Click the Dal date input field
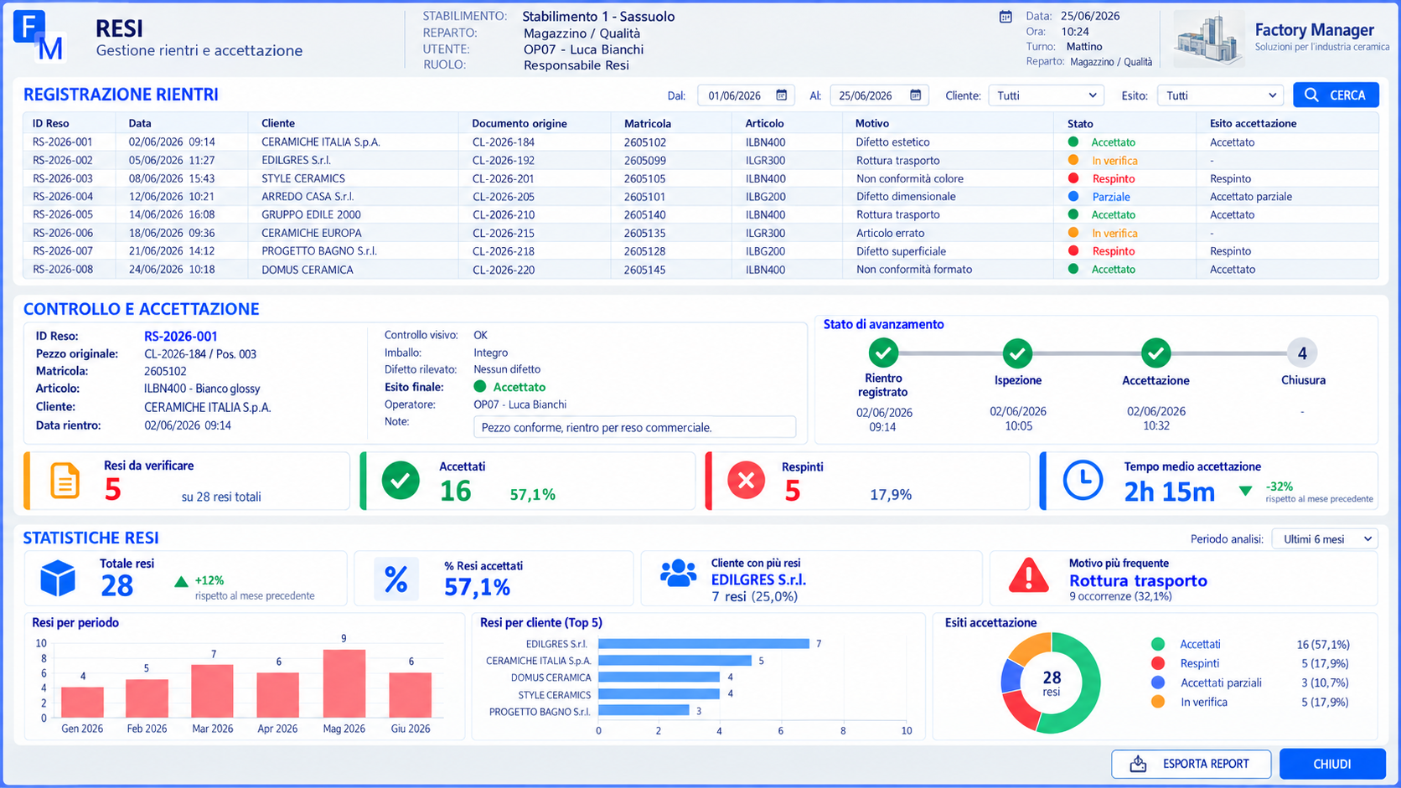The image size is (1401, 788). click(745, 95)
